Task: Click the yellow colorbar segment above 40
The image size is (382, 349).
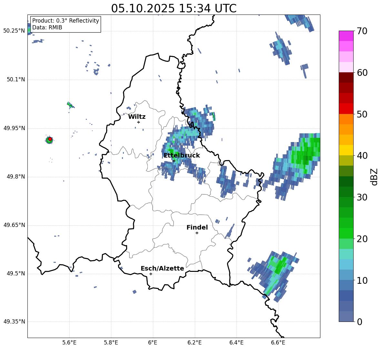Action: (346, 150)
